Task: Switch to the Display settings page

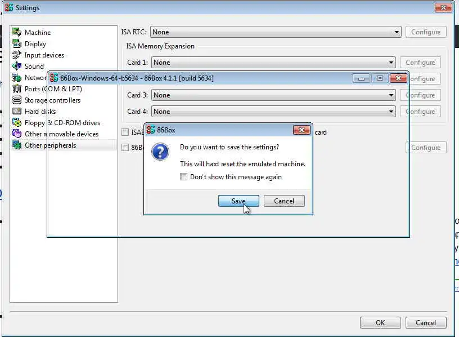Action: coord(35,44)
